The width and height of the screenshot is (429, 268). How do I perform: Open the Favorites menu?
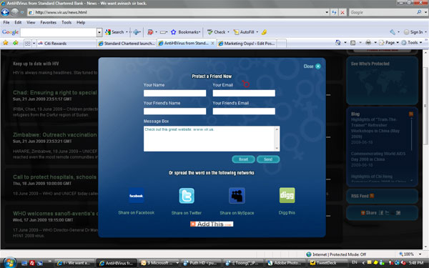pyautogui.click(x=49, y=22)
